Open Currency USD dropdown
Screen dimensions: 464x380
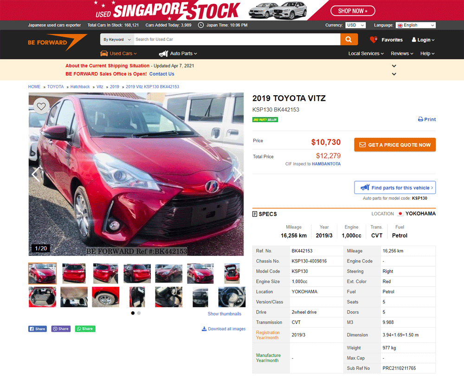(x=355, y=25)
